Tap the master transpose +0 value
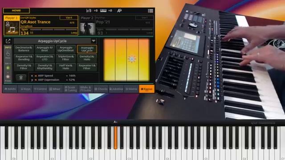This screenshot has width=285, height=160. click(x=96, y=11)
